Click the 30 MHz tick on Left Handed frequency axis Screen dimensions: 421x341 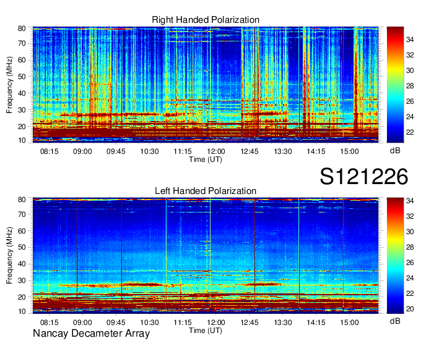[22, 280]
